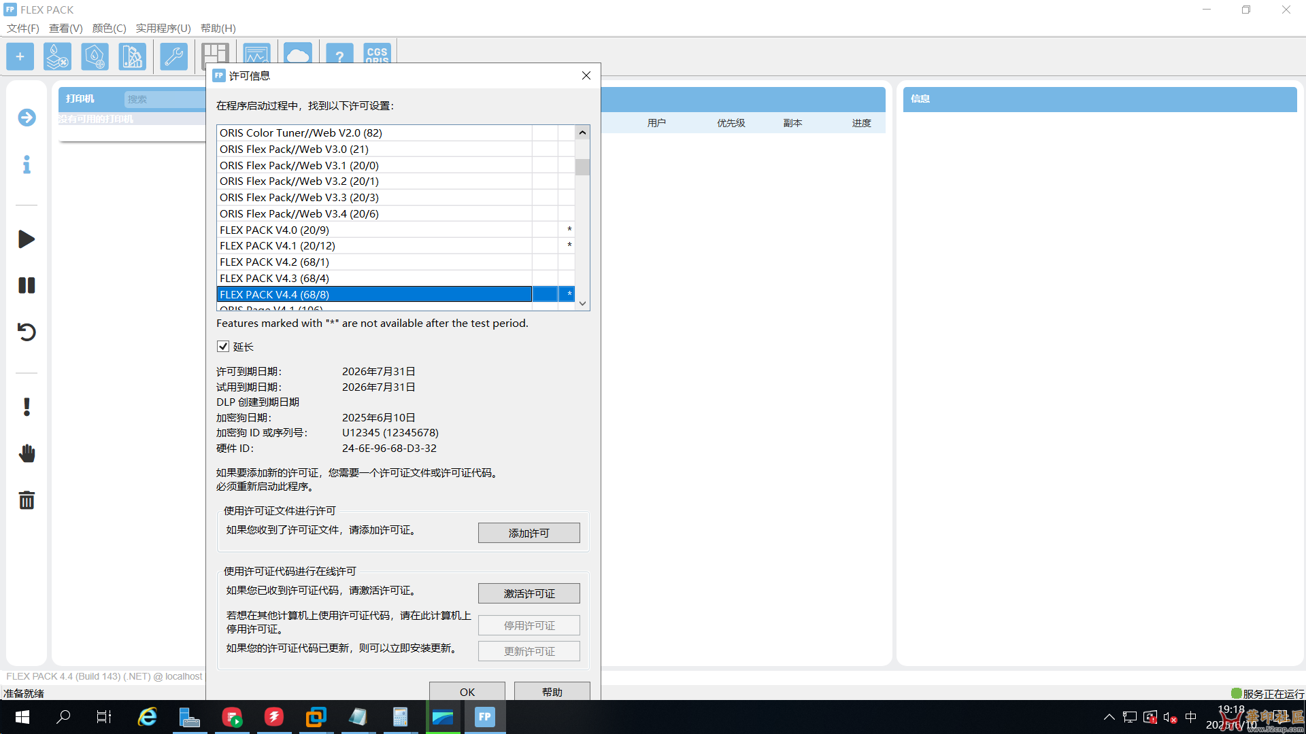Open the 帮助(H) menu
This screenshot has width=1306, height=734.
coord(218,28)
